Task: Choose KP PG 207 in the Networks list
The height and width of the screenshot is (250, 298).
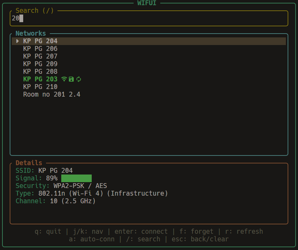Action: click(x=40, y=56)
